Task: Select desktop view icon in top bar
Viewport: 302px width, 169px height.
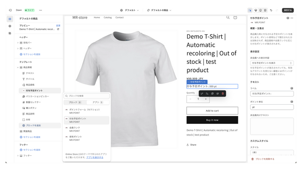Action: pyautogui.click(x=256, y=10)
